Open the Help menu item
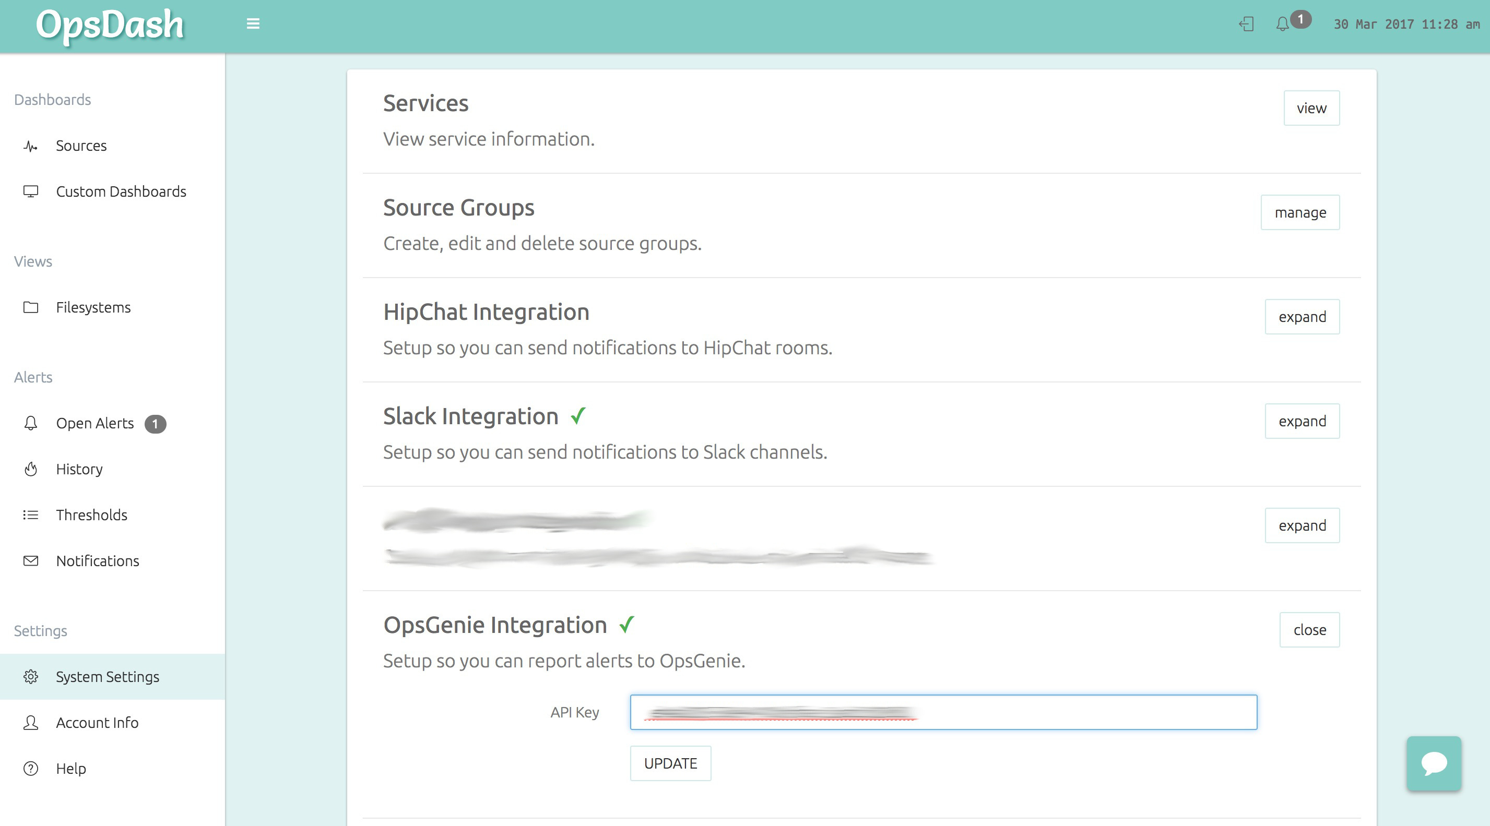Image resolution: width=1490 pixels, height=826 pixels. pos(70,769)
